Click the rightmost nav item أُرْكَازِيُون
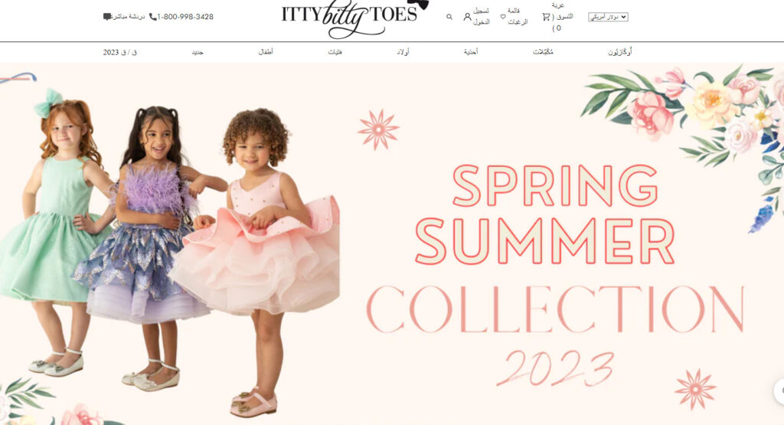Viewport: 784px width, 425px height. pyautogui.click(x=620, y=52)
